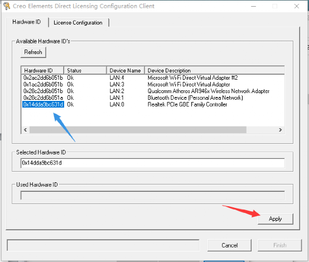Select hardware ID 0x28c2dd6b051b
This screenshot has height=262, width=309.
[x=43, y=91]
